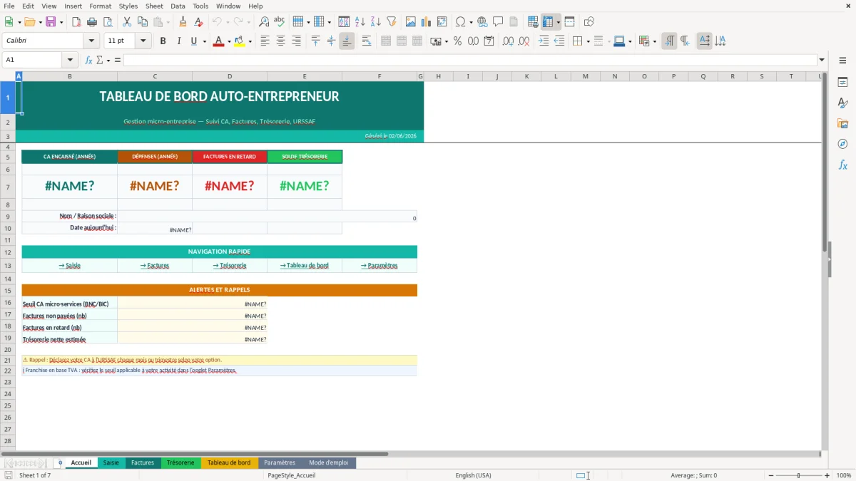
Task: Click the Format as Date icon
Action: click(489, 41)
